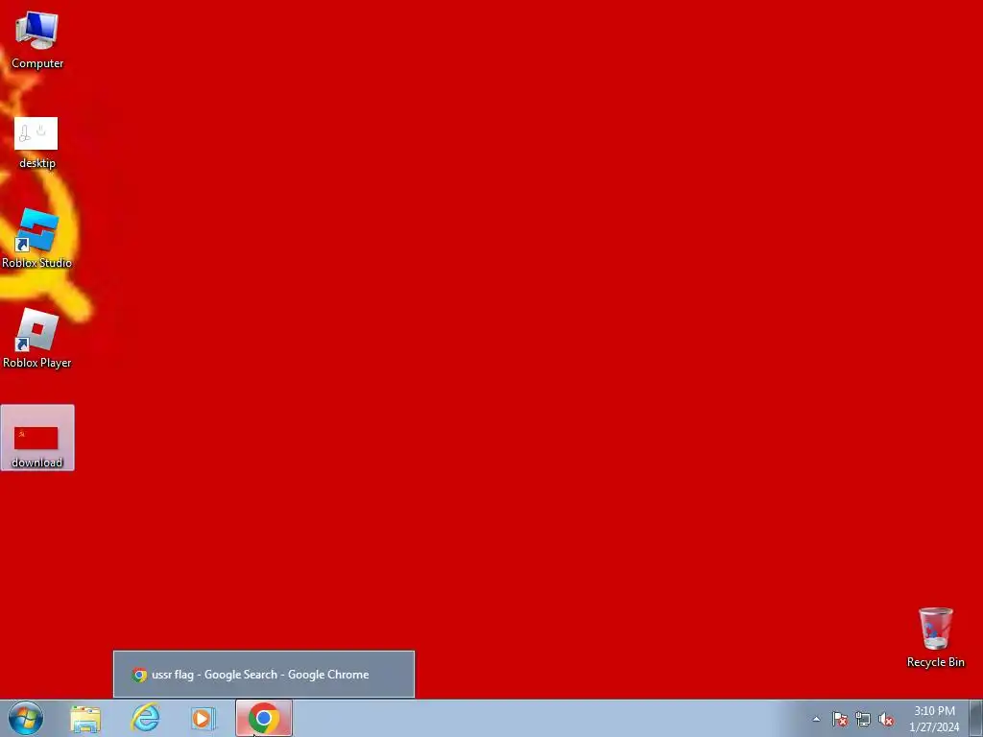This screenshot has width=983, height=737.
Task: Click the Show desktop strip at the end of the taskbar
Action: tap(976, 718)
